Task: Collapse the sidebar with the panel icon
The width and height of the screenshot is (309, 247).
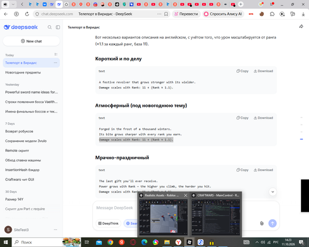Action: 58,27
